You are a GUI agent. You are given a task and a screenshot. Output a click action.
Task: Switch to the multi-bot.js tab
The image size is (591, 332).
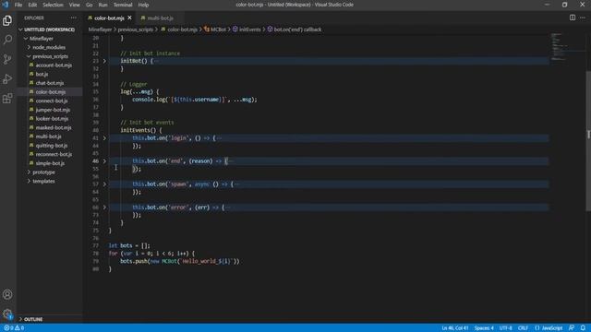tap(160, 18)
